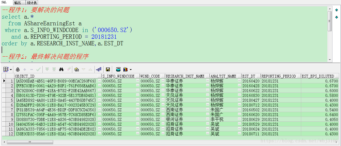341x146 pixels.
Task: Click the up arrow beside SQL editor
Action: pos(336,10)
